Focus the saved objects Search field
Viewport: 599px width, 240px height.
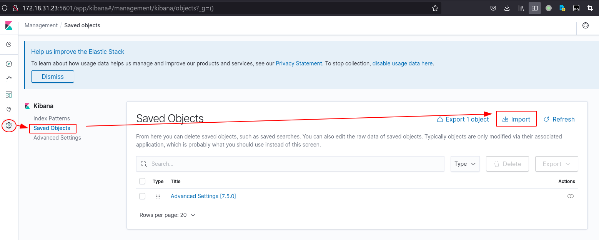click(290, 164)
